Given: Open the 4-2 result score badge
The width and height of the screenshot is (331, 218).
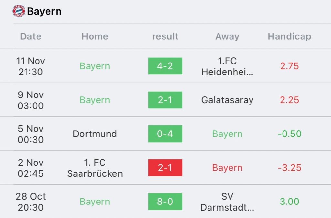Looking at the screenshot, I should (165, 66).
